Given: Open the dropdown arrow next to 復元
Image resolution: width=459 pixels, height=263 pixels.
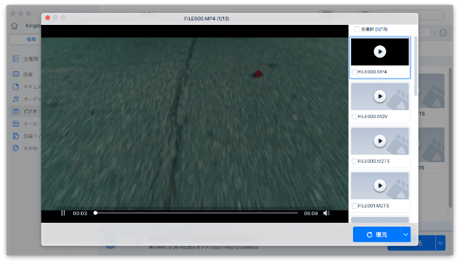Looking at the screenshot, I should [406, 234].
